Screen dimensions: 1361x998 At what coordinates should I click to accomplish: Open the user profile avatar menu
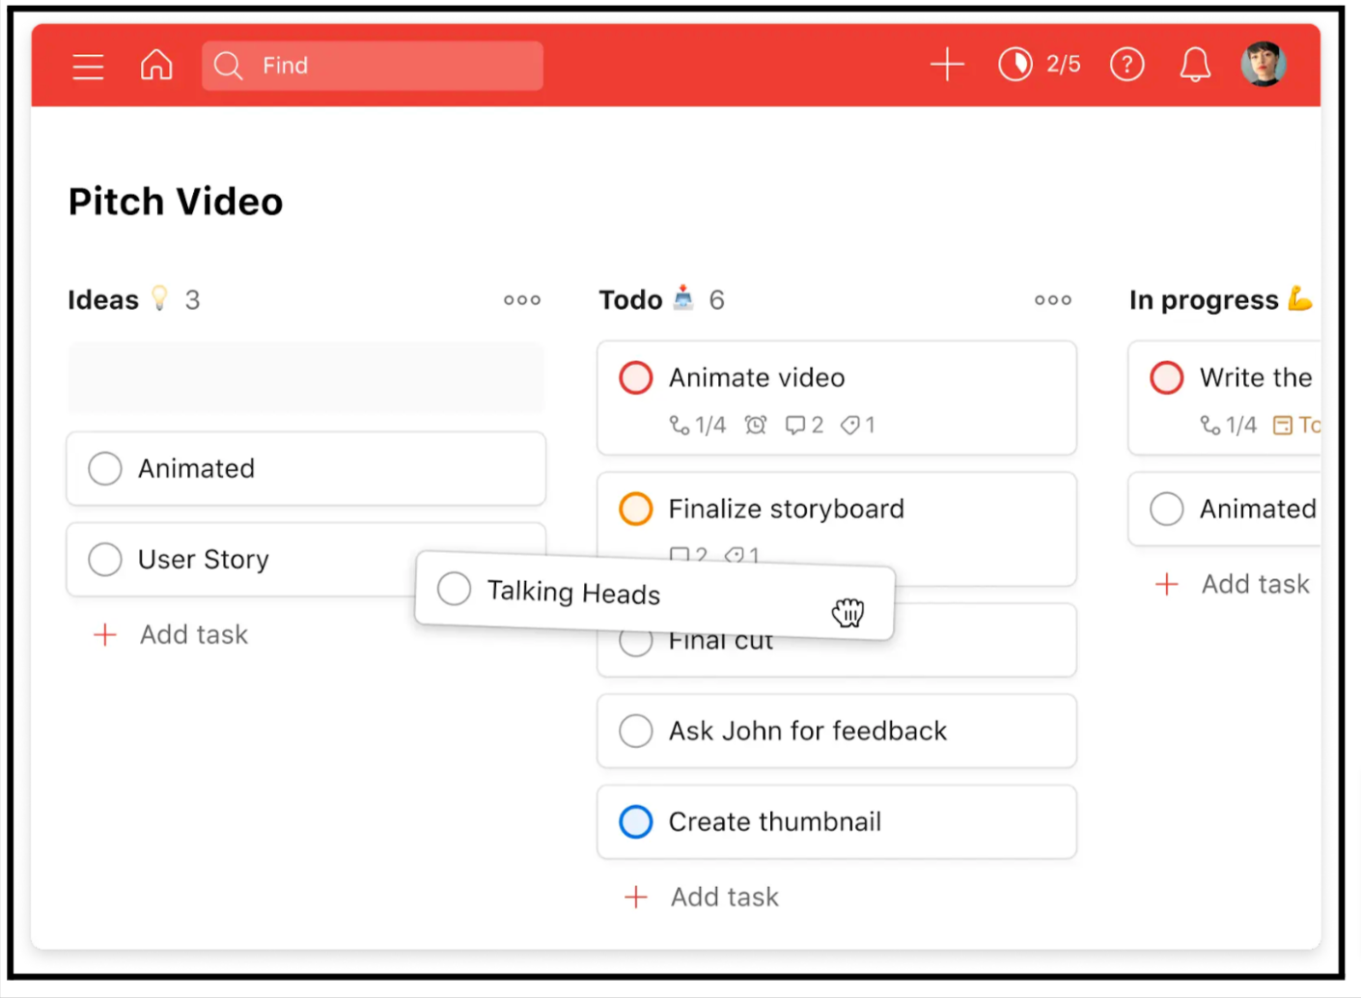[x=1264, y=65]
